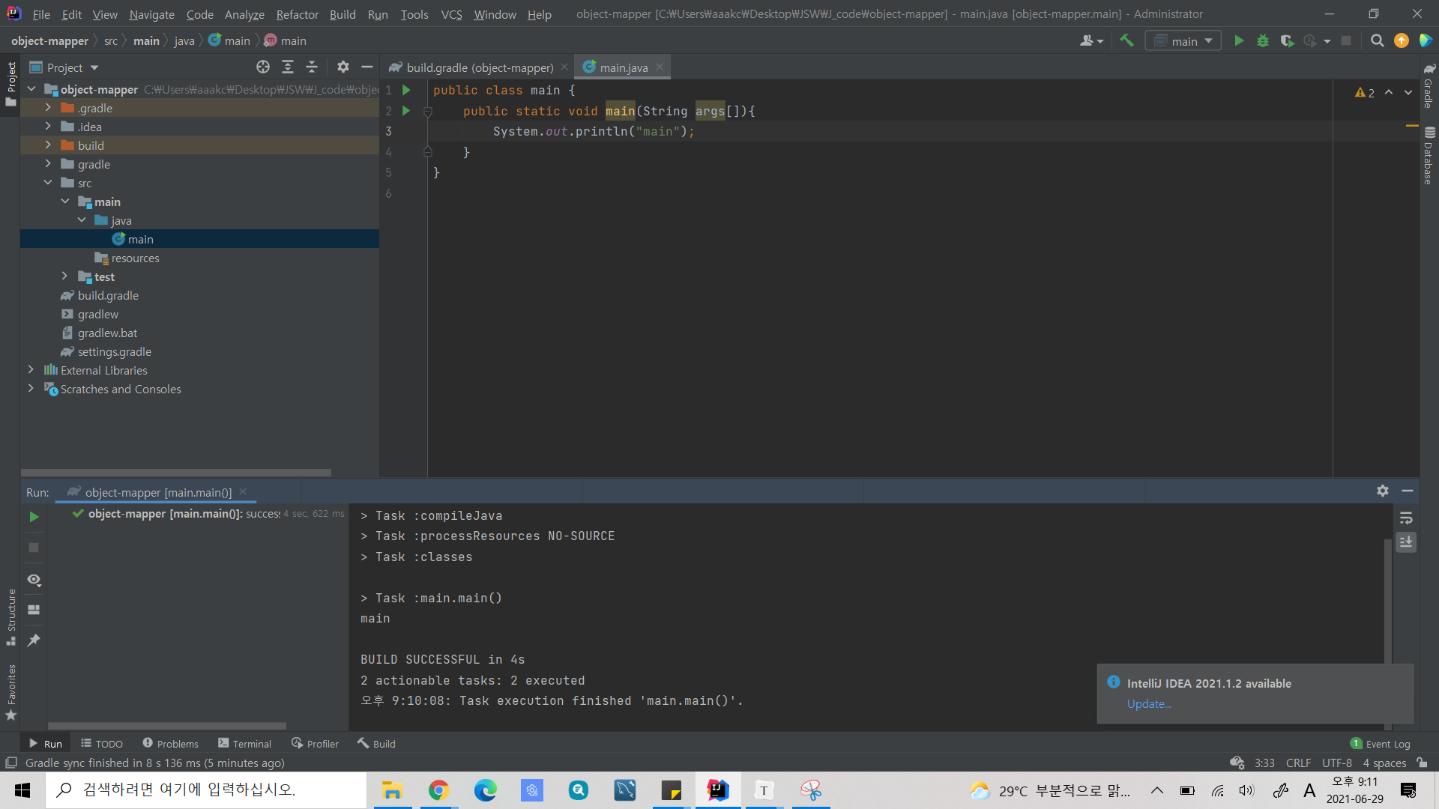Open Search Everywhere magnifier icon
The image size is (1439, 809).
[x=1377, y=40]
